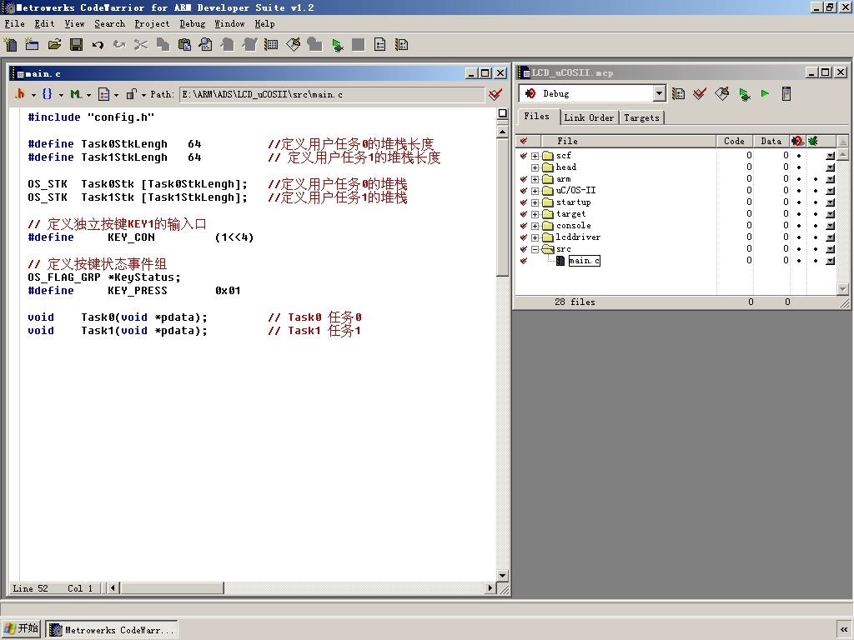The image size is (854, 640).
Task: Click the editor horizontal scrollbar thumb
Action: [172, 587]
